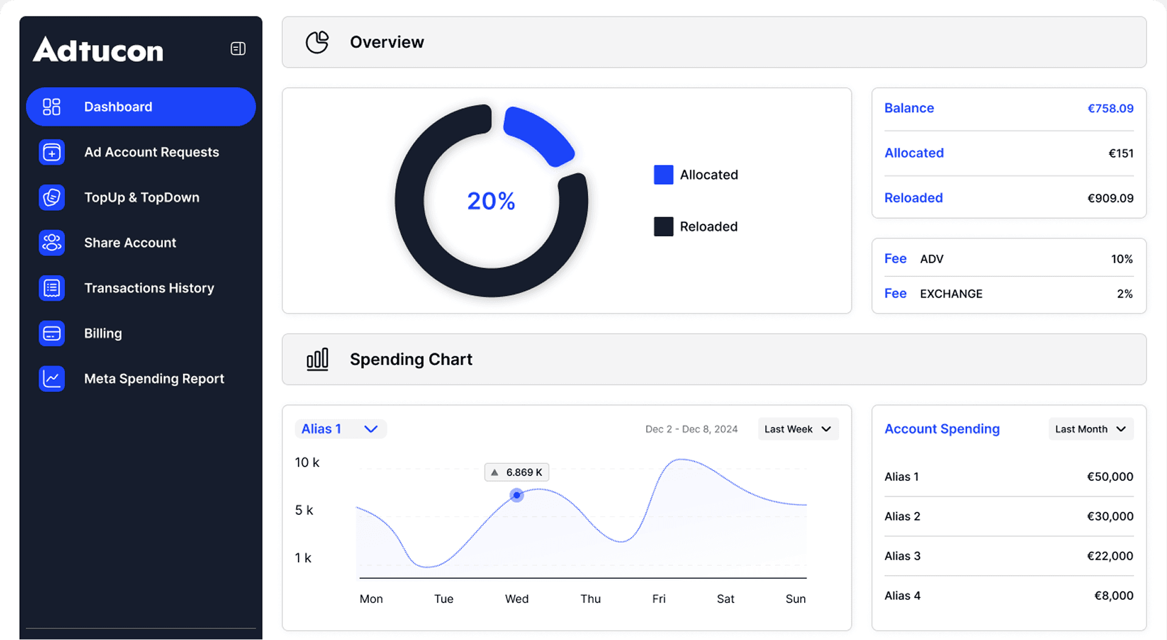
Task: Click the Fee label beside ADV
Action: click(895, 259)
